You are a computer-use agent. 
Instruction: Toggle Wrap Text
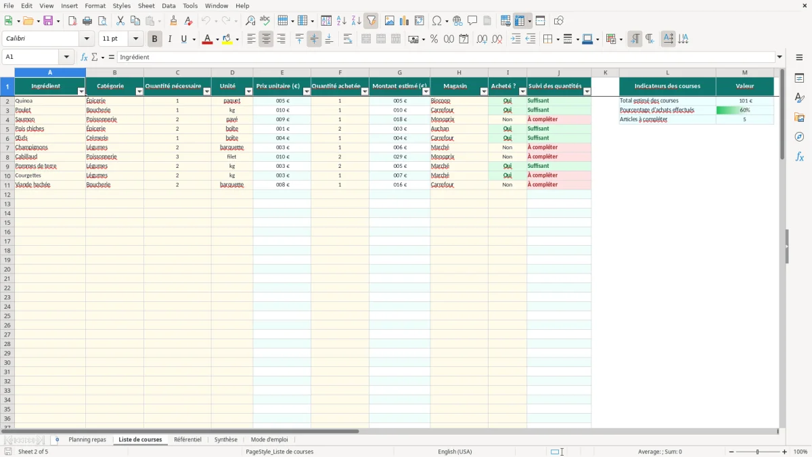pos(347,39)
